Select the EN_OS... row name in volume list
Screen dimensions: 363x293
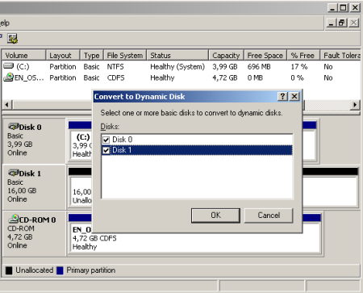29,77
